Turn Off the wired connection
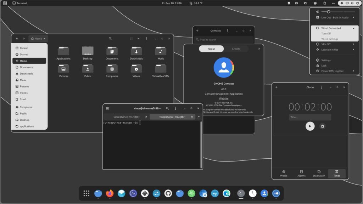 click(326, 34)
